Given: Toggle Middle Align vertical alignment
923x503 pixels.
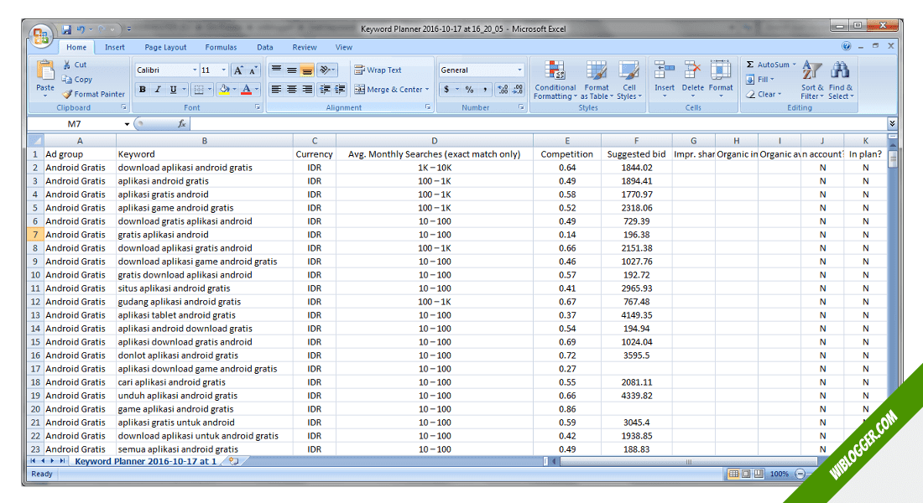Looking at the screenshot, I should tap(291, 70).
